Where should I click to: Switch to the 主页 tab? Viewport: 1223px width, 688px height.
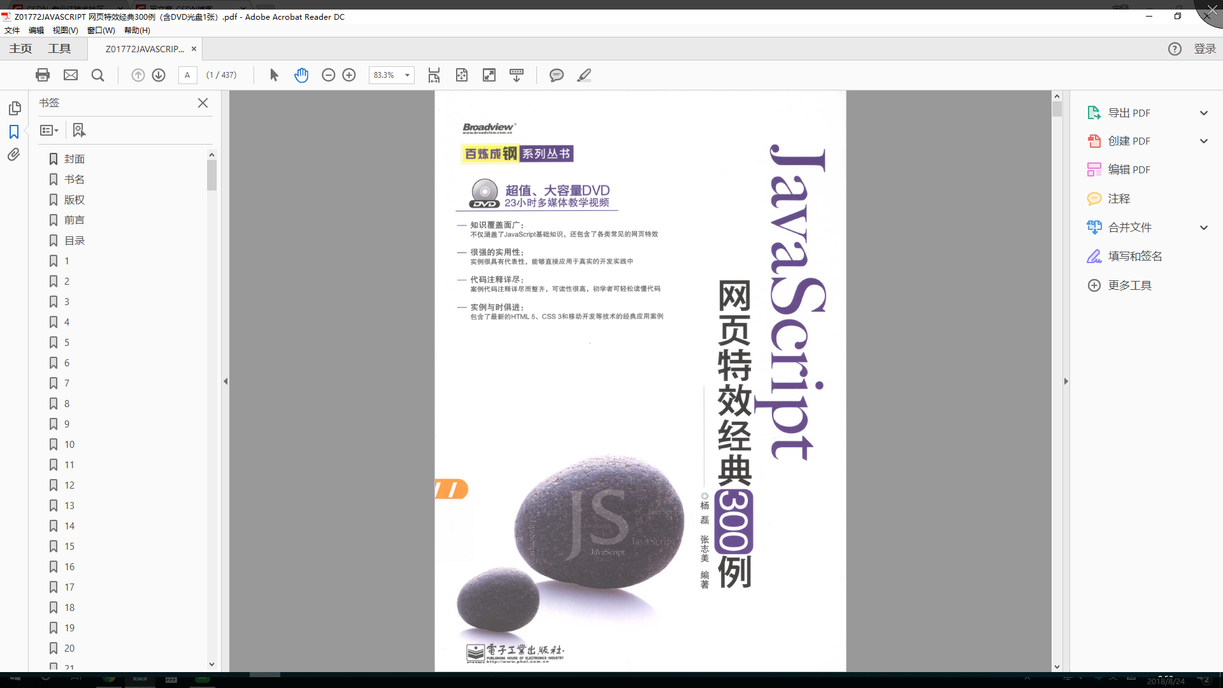click(x=20, y=49)
